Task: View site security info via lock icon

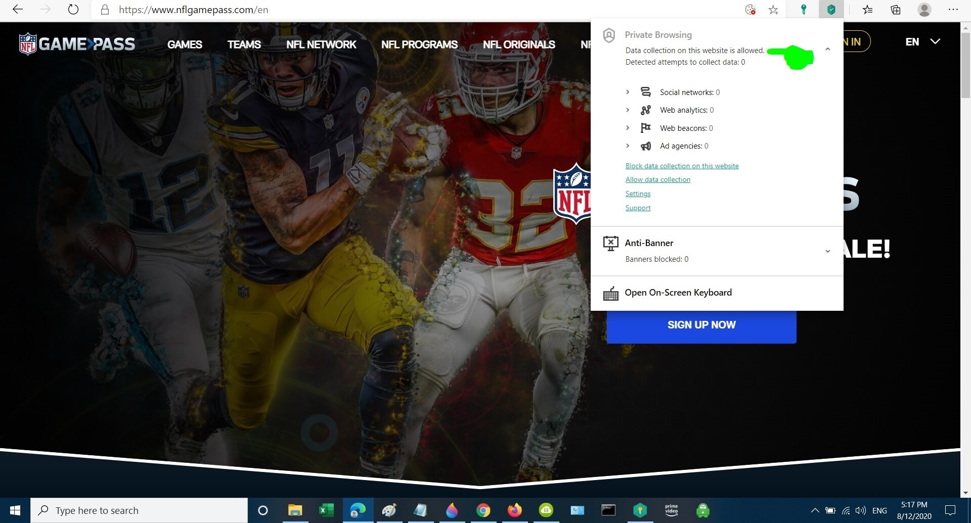Action: [x=105, y=10]
